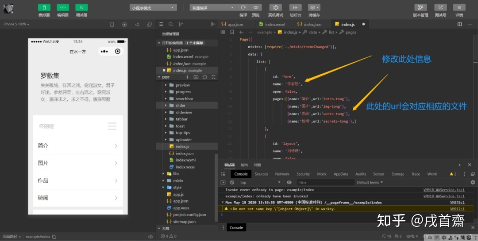Open the mini-program mode dropdown
The height and width of the screenshot is (241, 478).
153,8
